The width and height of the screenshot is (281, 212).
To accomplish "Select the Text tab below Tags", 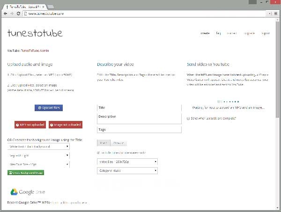I will point(104,143).
